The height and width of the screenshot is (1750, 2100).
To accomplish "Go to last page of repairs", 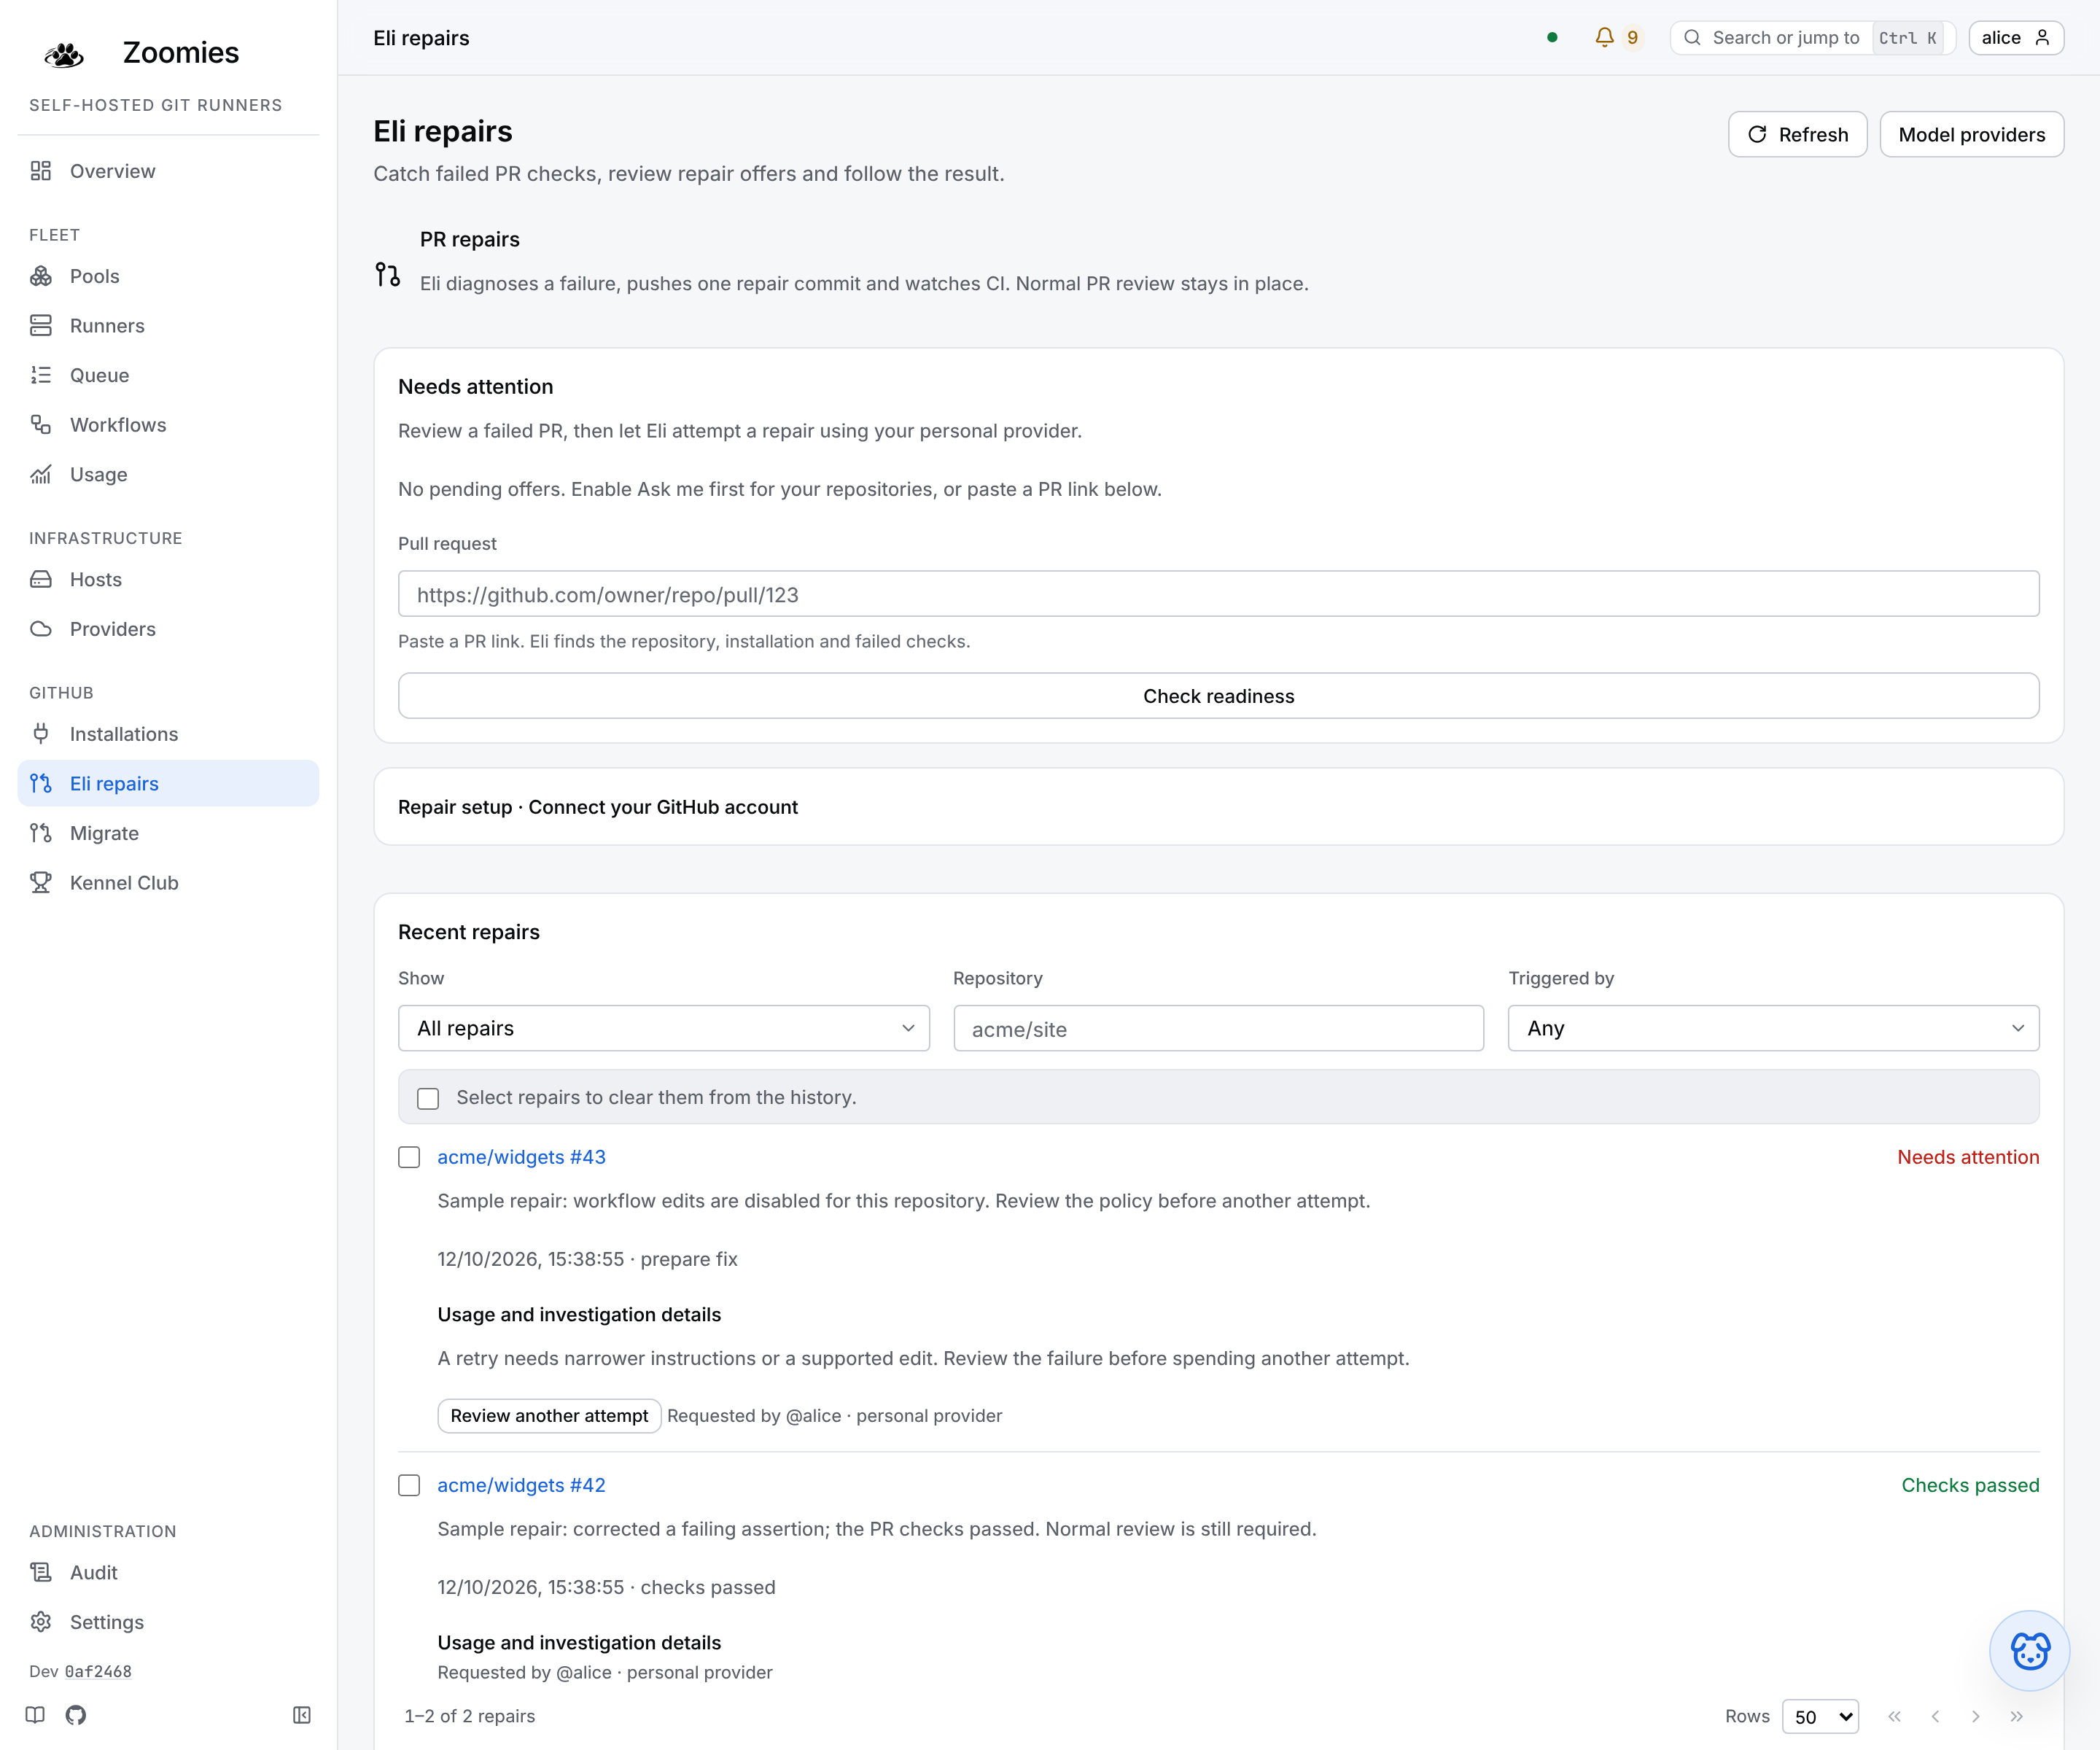I will click(x=2016, y=1716).
